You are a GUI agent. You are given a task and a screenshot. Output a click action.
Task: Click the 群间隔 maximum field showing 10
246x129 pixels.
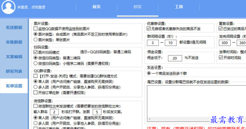(x=170, y=43)
